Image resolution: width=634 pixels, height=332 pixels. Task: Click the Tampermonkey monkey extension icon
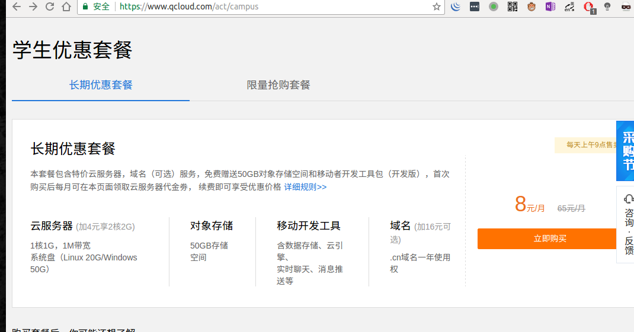coord(531,7)
